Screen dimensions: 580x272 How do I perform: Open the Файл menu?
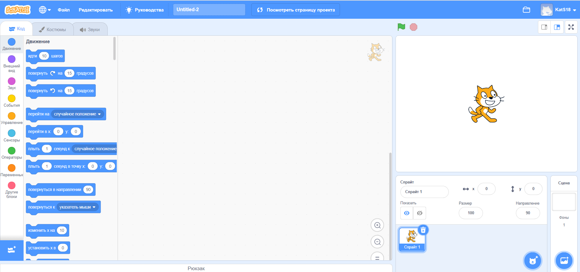(64, 10)
